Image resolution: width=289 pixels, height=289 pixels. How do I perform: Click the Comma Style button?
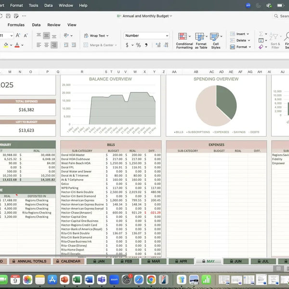(x=146, y=45)
